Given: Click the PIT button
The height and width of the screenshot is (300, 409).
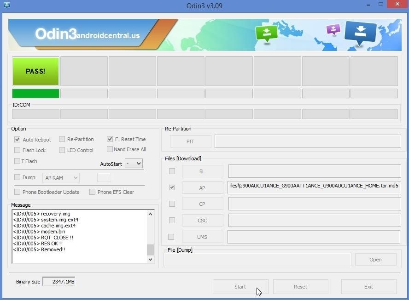Looking at the screenshot, I should point(190,142).
